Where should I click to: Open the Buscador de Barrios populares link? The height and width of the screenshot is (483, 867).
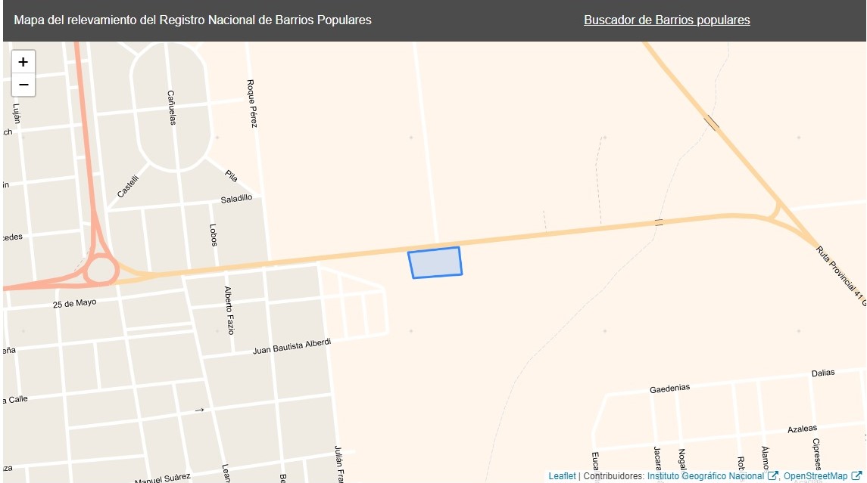coord(666,20)
